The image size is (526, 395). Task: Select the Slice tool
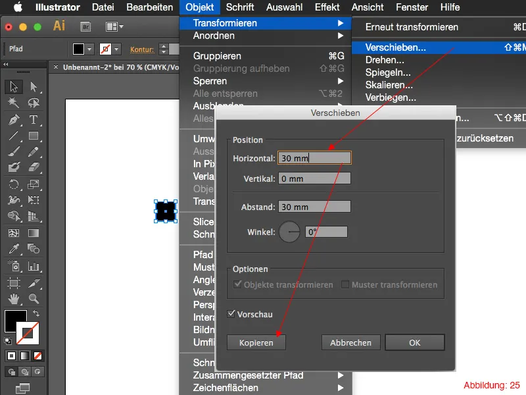(34, 283)
